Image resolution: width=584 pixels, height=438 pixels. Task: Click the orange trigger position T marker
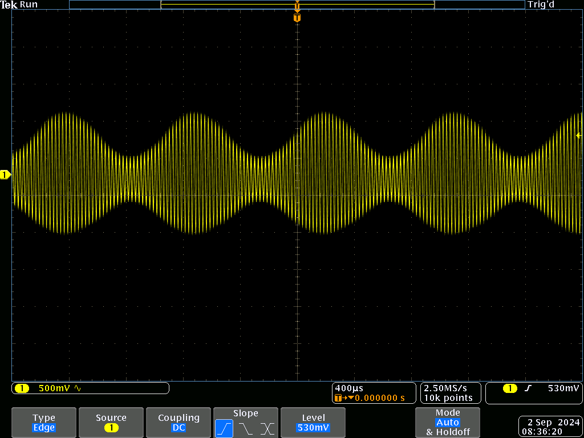pyautogui.click(x=297, y=18)
